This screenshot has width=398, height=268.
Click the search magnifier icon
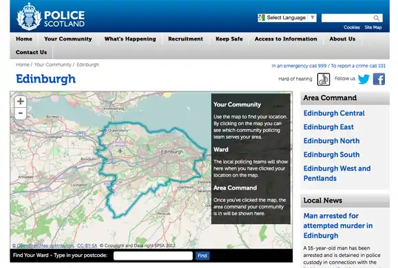click(x=377, y=18)
